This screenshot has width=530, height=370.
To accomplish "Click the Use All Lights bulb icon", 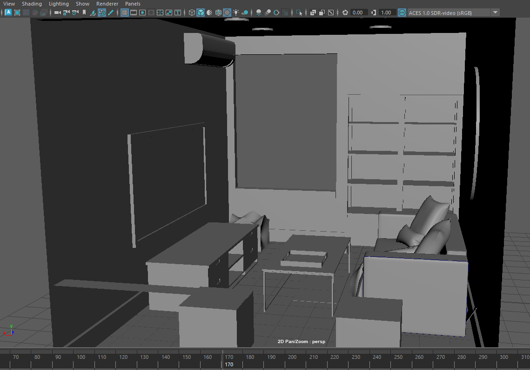I will (236, 13).
